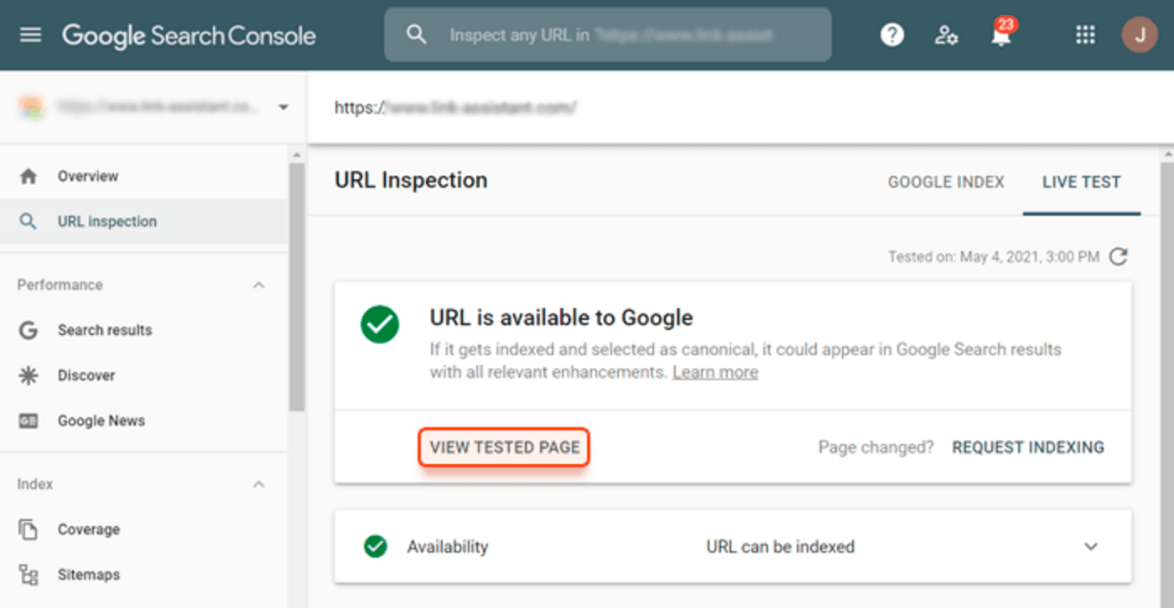Open URL inspection in the sidebar
The height and width of the screenshot is (608, 1174).
[106, 221]
